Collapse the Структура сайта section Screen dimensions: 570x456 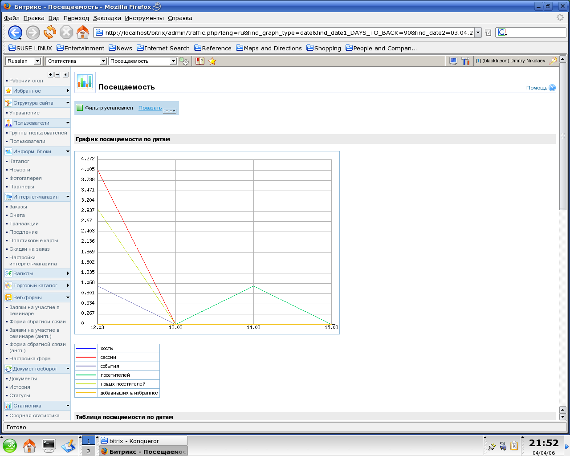pyautogui.click(x=37, y=103)
